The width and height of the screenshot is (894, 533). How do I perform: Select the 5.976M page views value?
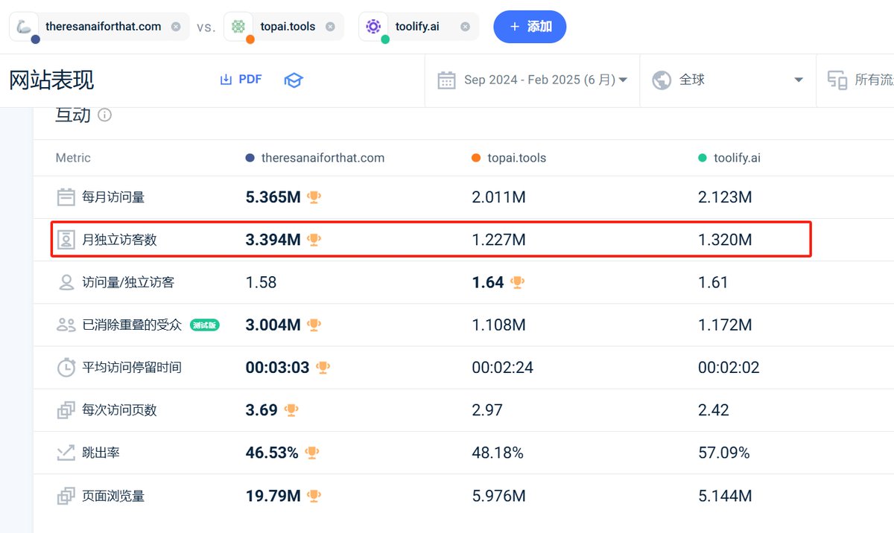[x=499, y=495]
